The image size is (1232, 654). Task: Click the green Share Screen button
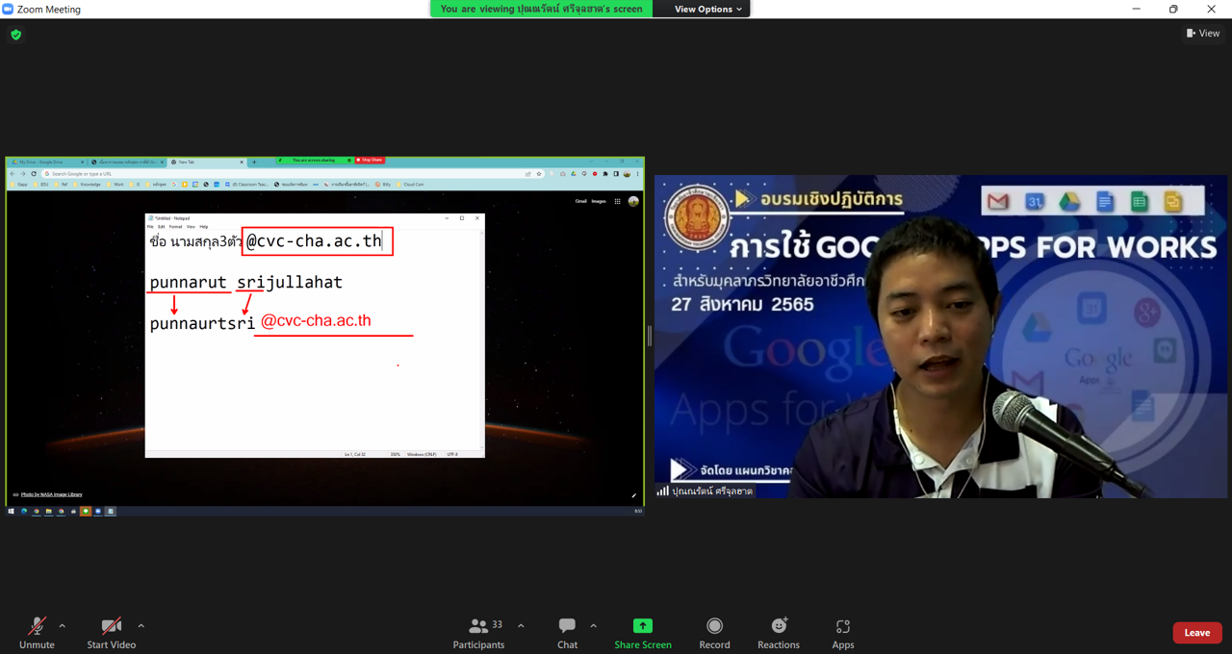click(x=643, y=633)
